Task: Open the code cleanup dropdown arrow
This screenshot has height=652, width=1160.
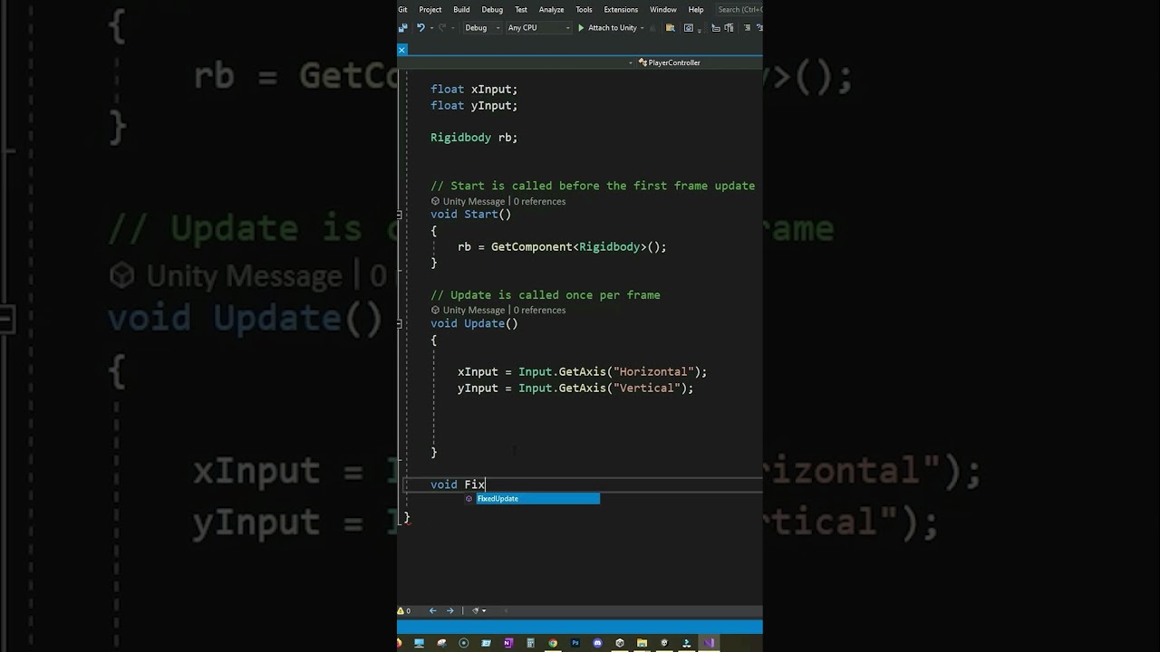Action: tap(484, 610)
